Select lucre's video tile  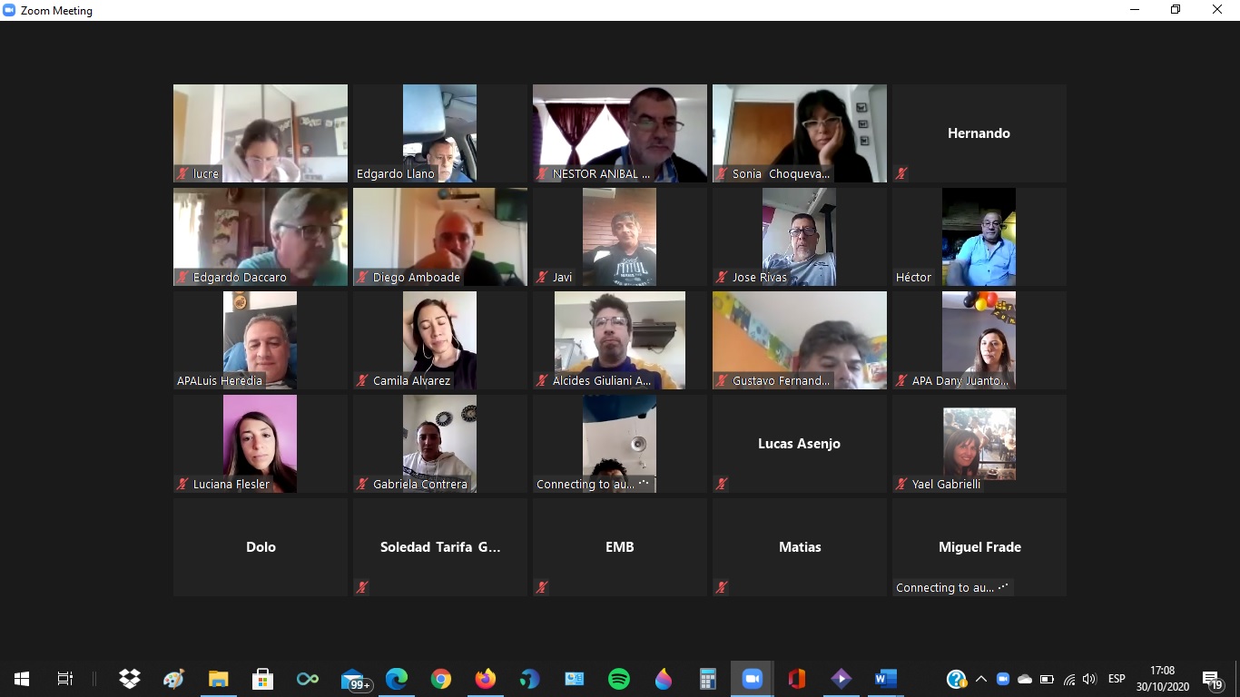261,133
